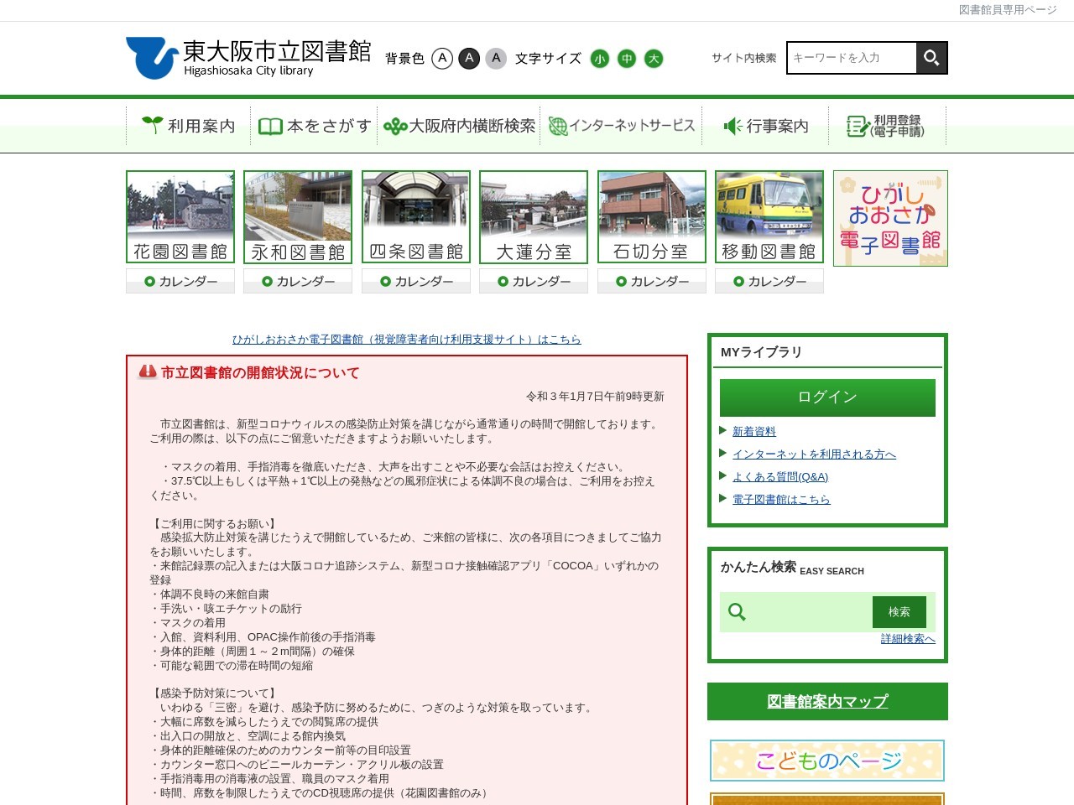Screen dimensions: 1074x805
Task: Open the 石切分室 thumbnail
Action: click(652, 217)
